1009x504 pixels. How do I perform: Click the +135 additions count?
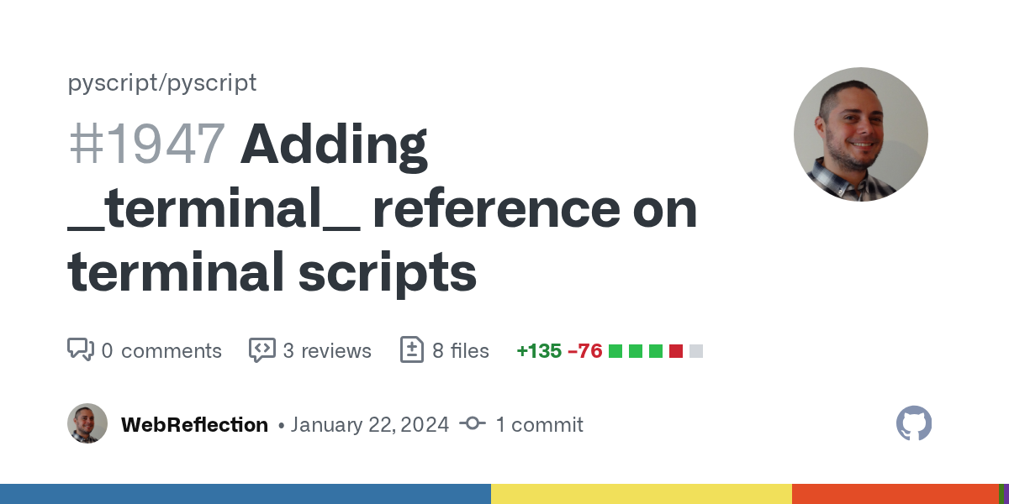(539, 350)
